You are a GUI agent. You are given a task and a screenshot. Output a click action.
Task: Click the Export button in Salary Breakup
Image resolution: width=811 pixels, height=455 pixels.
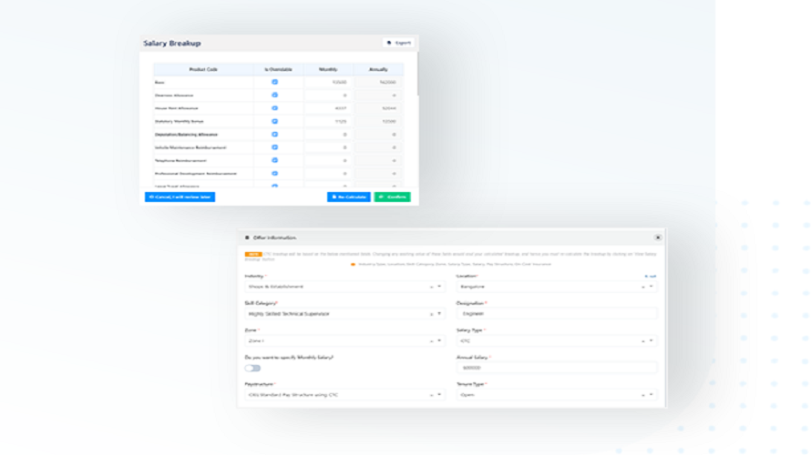(x=398, y=43)
